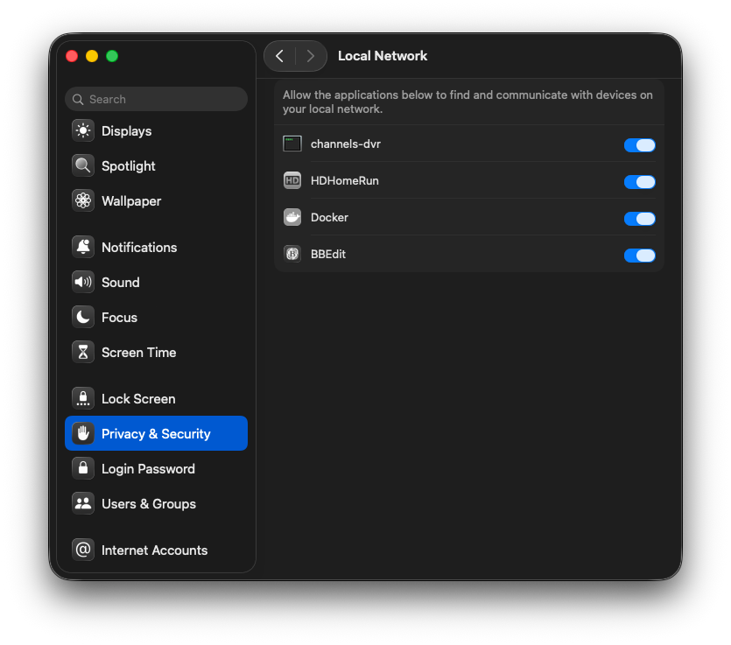Image resolution: width=731 pixels, height=645 pixels.
Task: Click the Docker whale app icon
Action: (x=292, y=218)
